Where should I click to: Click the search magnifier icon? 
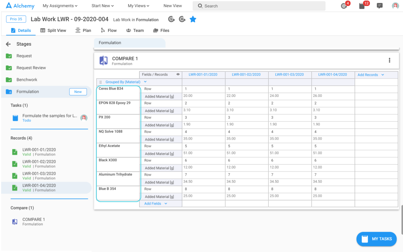[x=200, y=6]
